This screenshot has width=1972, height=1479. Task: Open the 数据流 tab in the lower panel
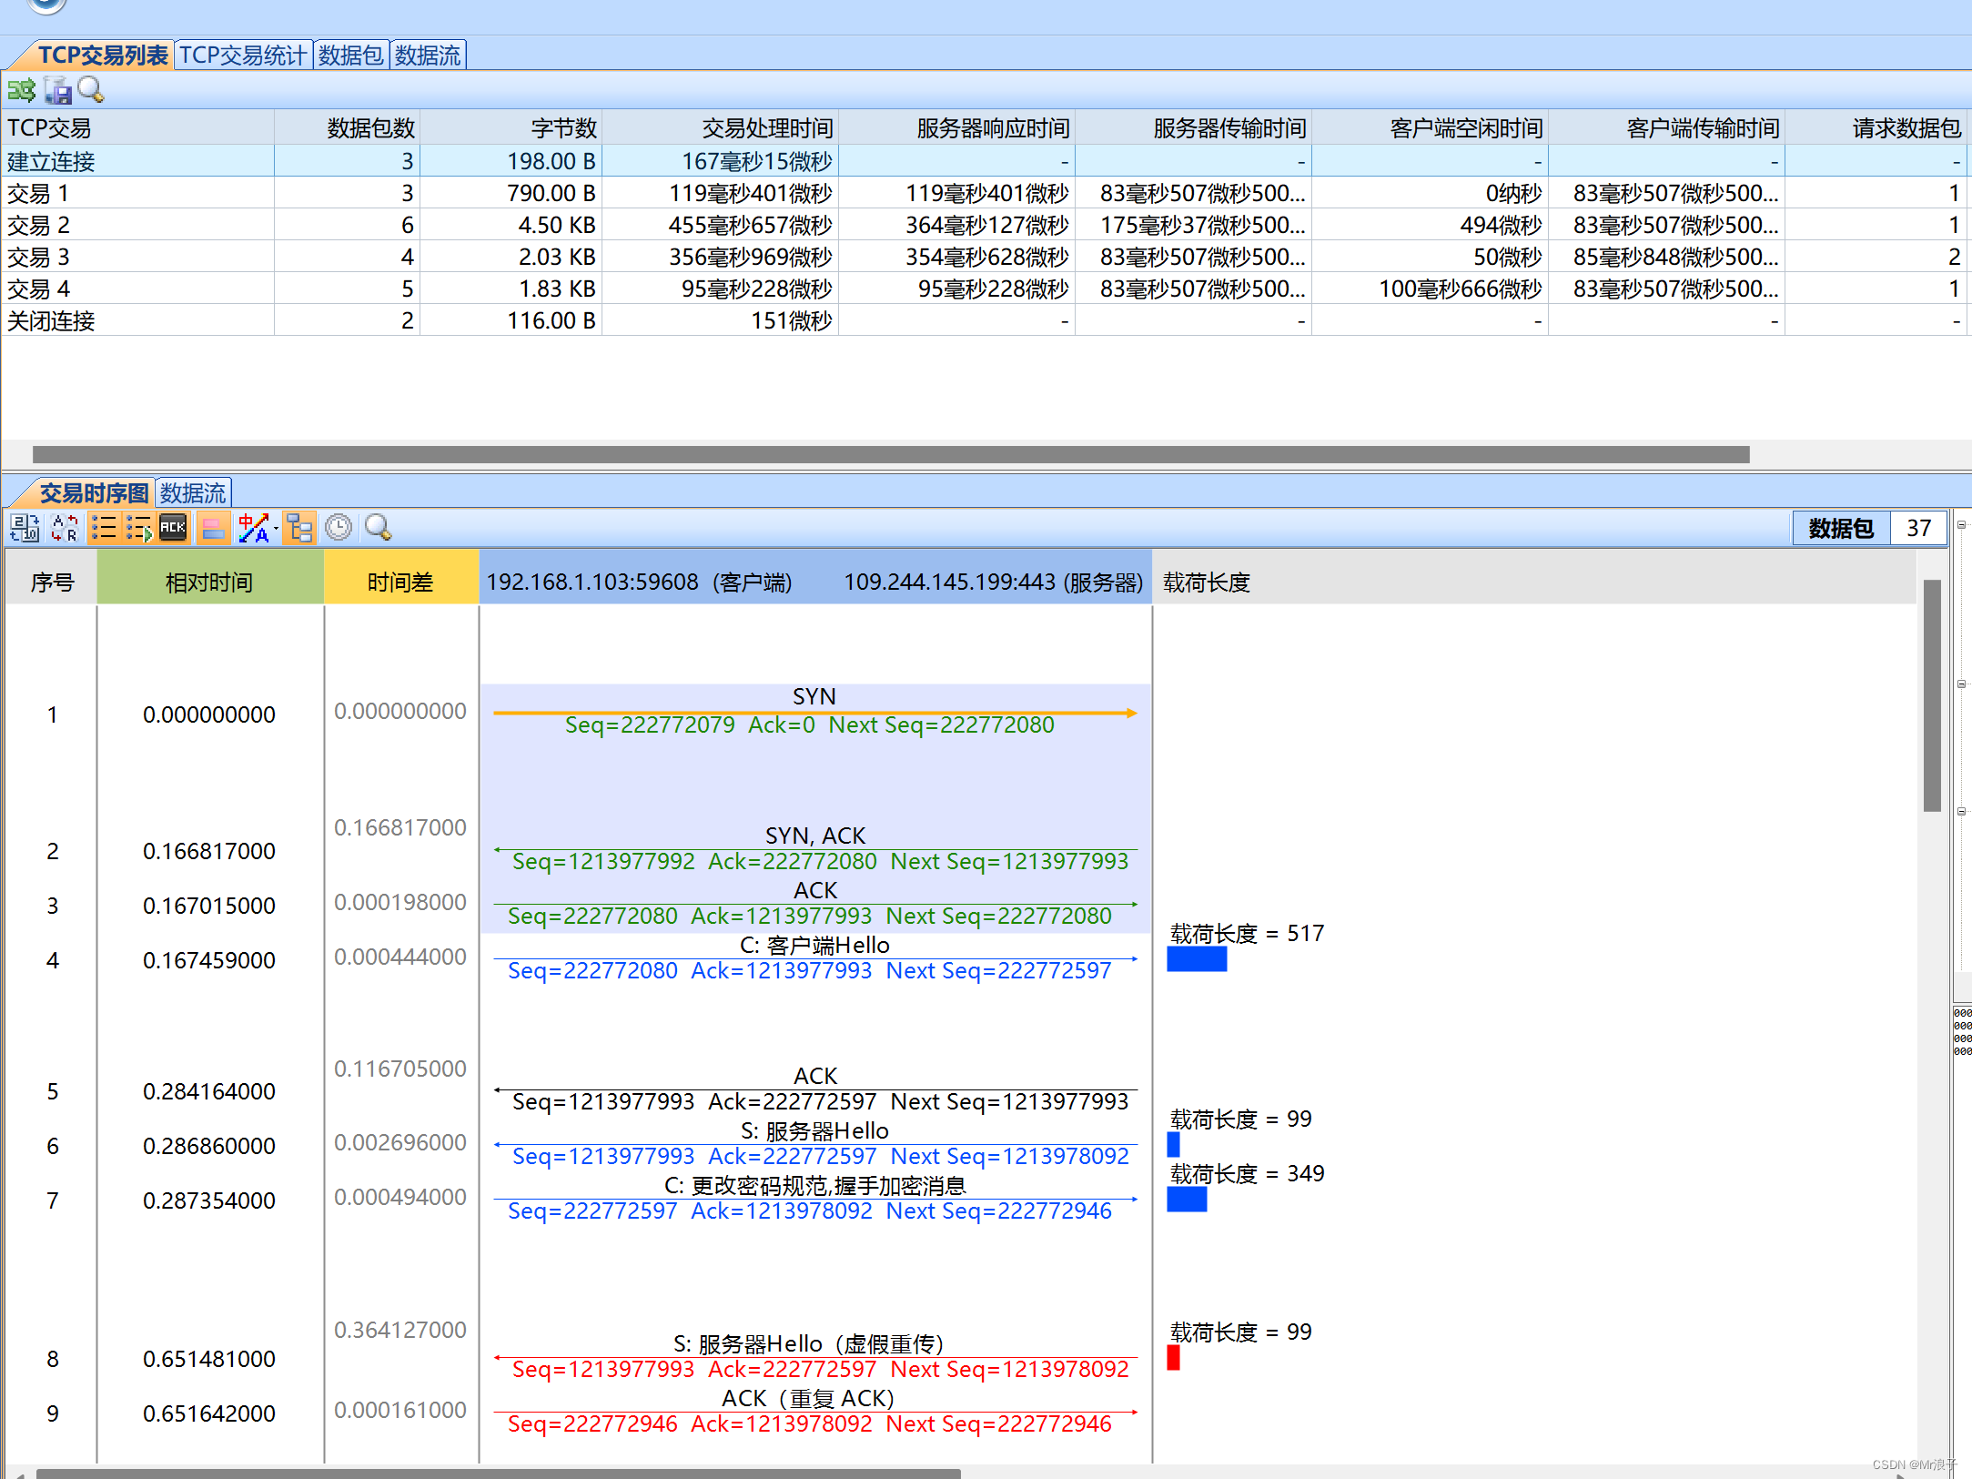[x=193, y=493]
